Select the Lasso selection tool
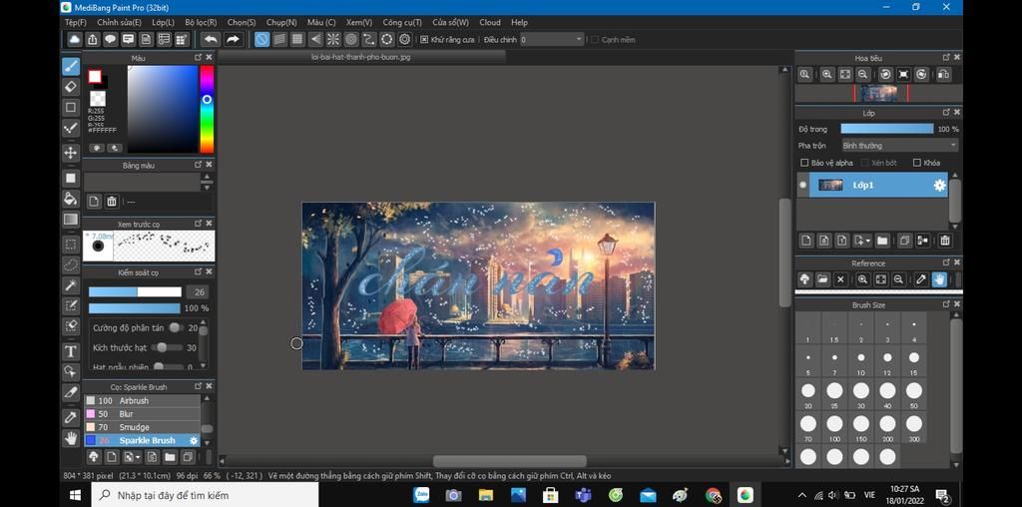This screenshot has width=1022, height=507. (x=71, y=264)
